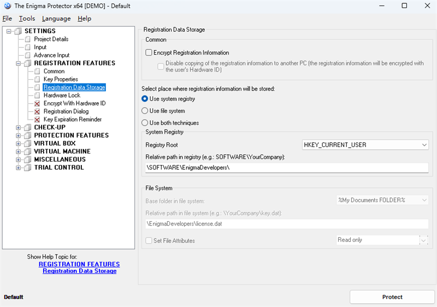This screenshot has height=307, width=437.
Task: Collapse the REGISTRATION FEATURES tree node
Action: click(19, 63)
